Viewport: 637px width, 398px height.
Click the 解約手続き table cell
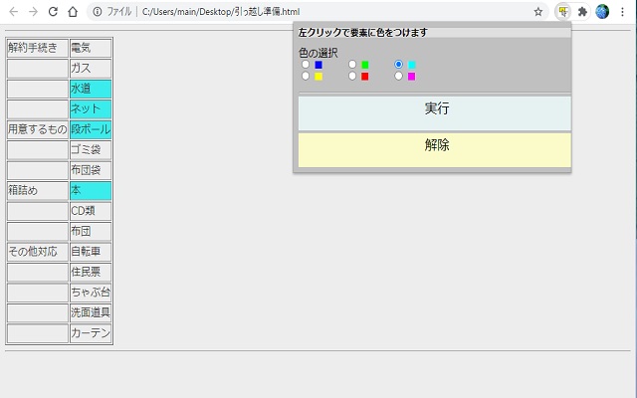tap(38, 48)
